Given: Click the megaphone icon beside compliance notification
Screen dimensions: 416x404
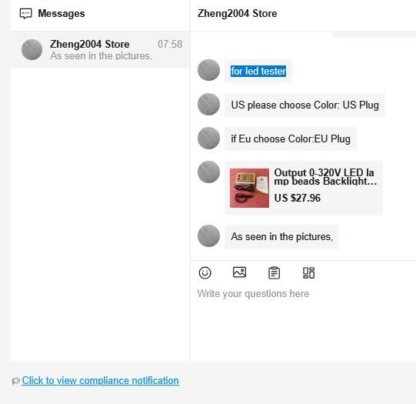Looking at the screenshot, I should click(x=16, y=381).
